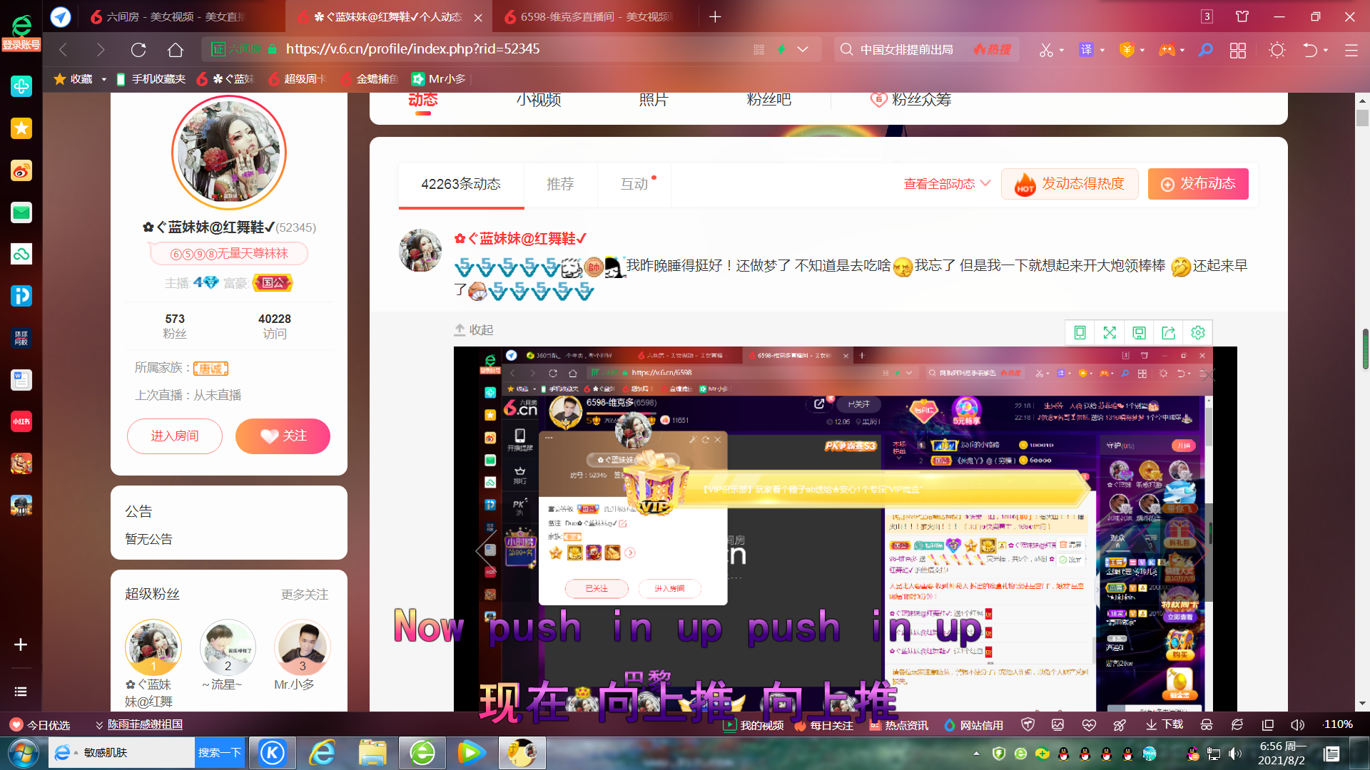Expand translate tool dropdown arrow

pos(1102,50)
